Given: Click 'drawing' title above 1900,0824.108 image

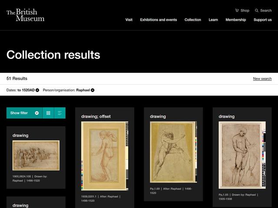Looking at the screenshot, I should (x=20, y=136).
